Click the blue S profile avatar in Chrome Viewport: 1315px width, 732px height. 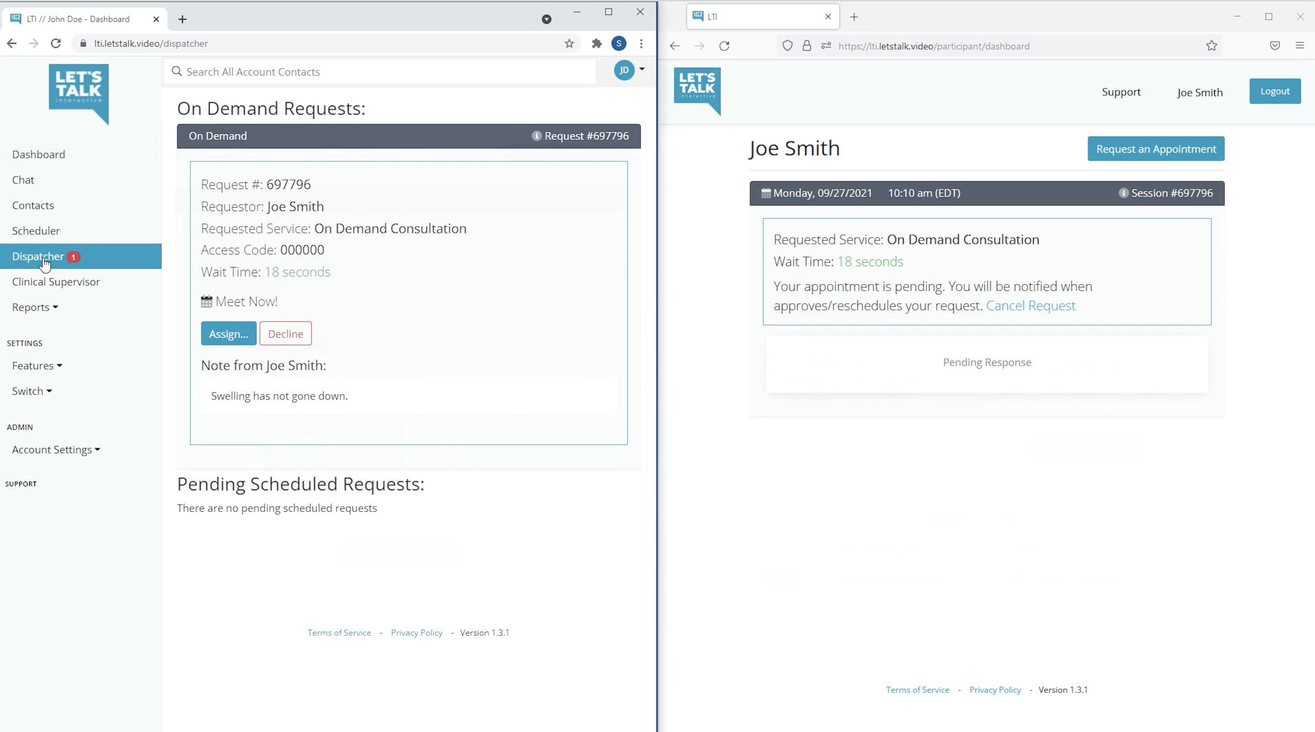click(618, 43)
